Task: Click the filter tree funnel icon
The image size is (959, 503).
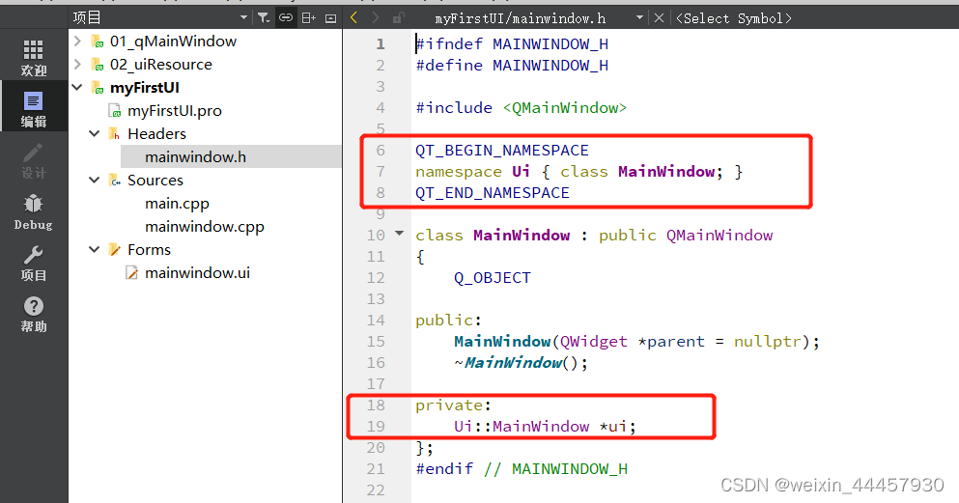Action: tap(264, 17)
